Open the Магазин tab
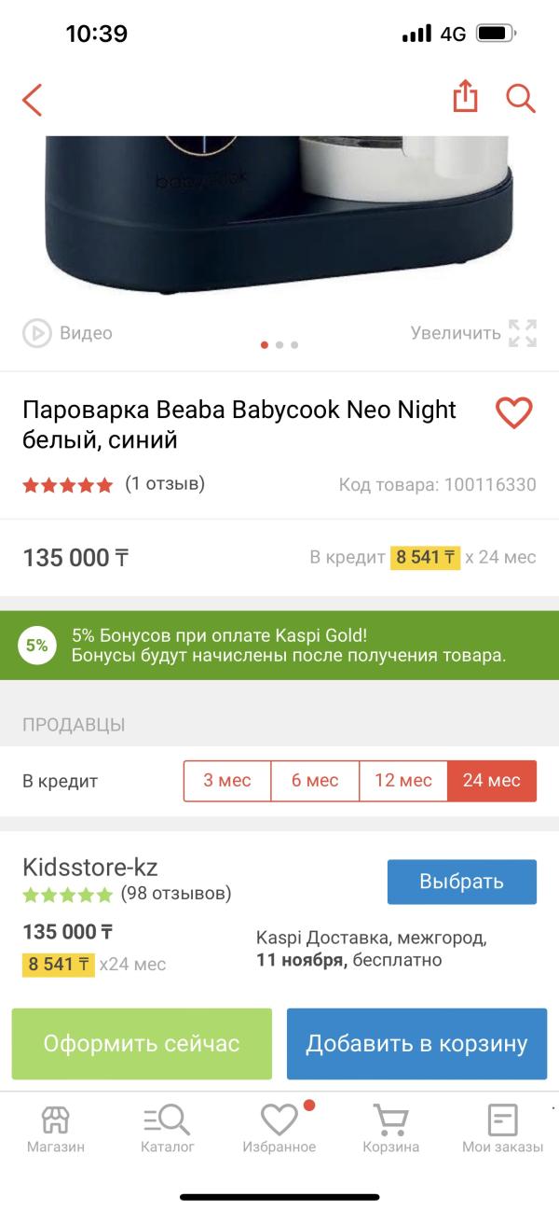Image resolution: width=559 pixels, height=1210 pixels. (x=56, y=1129)
